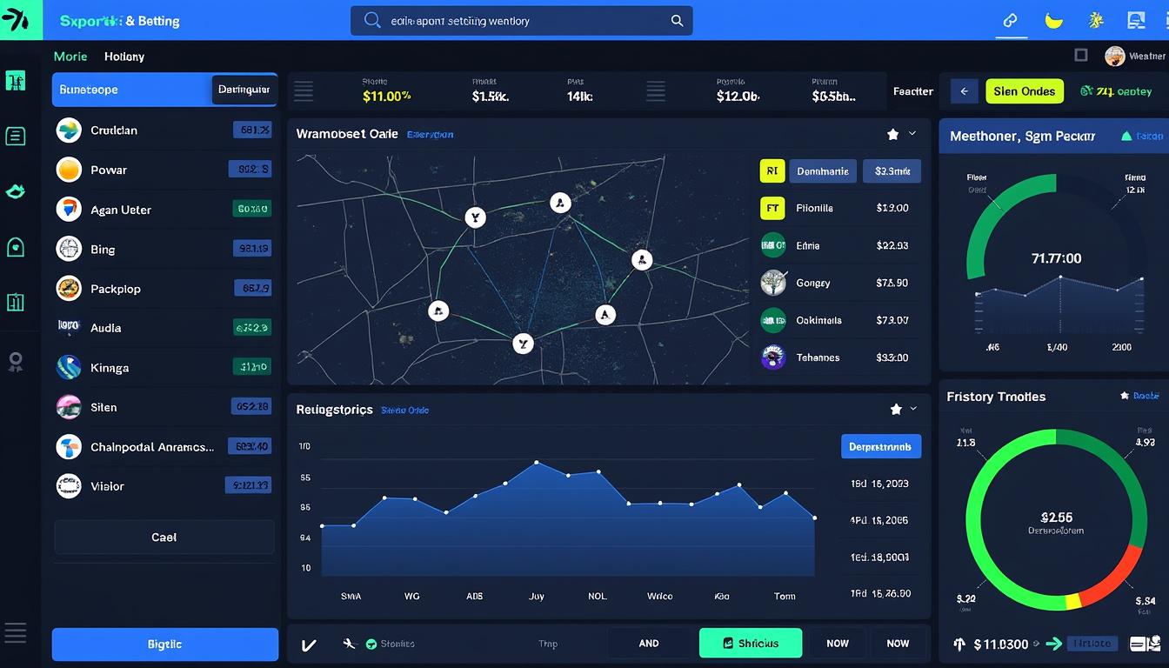The height and width of the screenshot is (668, 1169).
Task: Toggle the RI yellow badge in list
Action: coord(772,171)
